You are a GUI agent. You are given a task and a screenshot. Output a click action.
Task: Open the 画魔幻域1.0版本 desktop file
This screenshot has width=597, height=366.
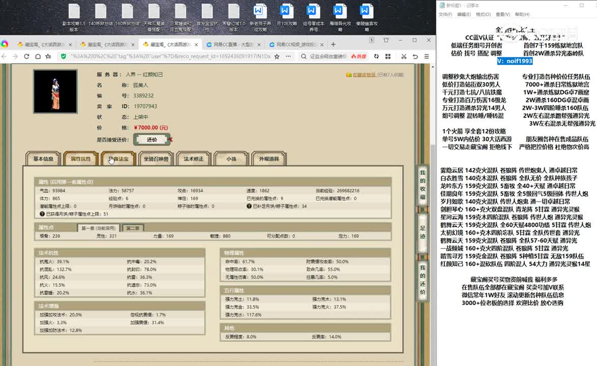(x=234, y=17)
